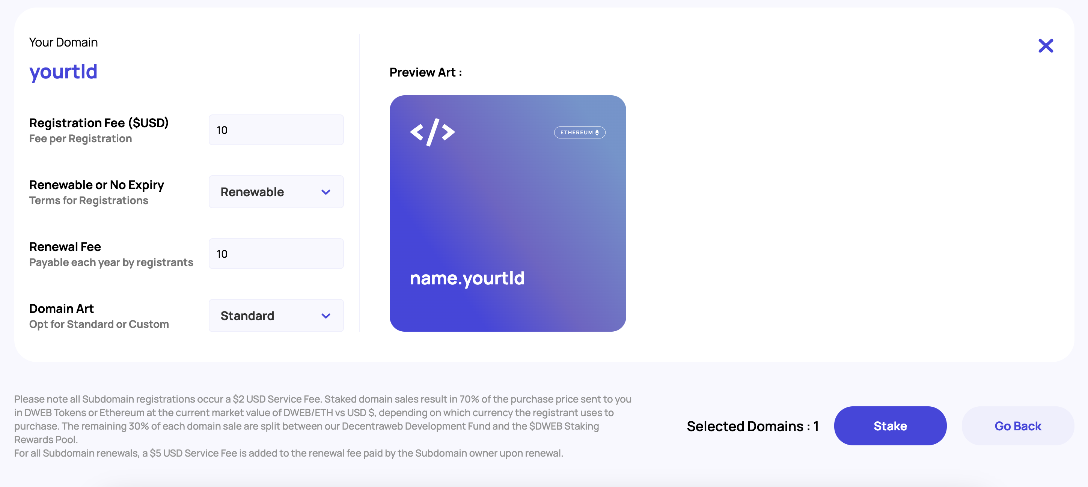
Task: Expand the Standard dropdown chevron
Action: (325, 316)
